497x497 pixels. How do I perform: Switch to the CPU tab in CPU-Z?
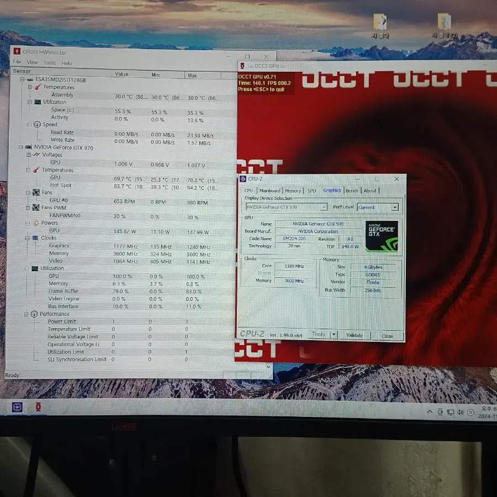tap(248, 191)
